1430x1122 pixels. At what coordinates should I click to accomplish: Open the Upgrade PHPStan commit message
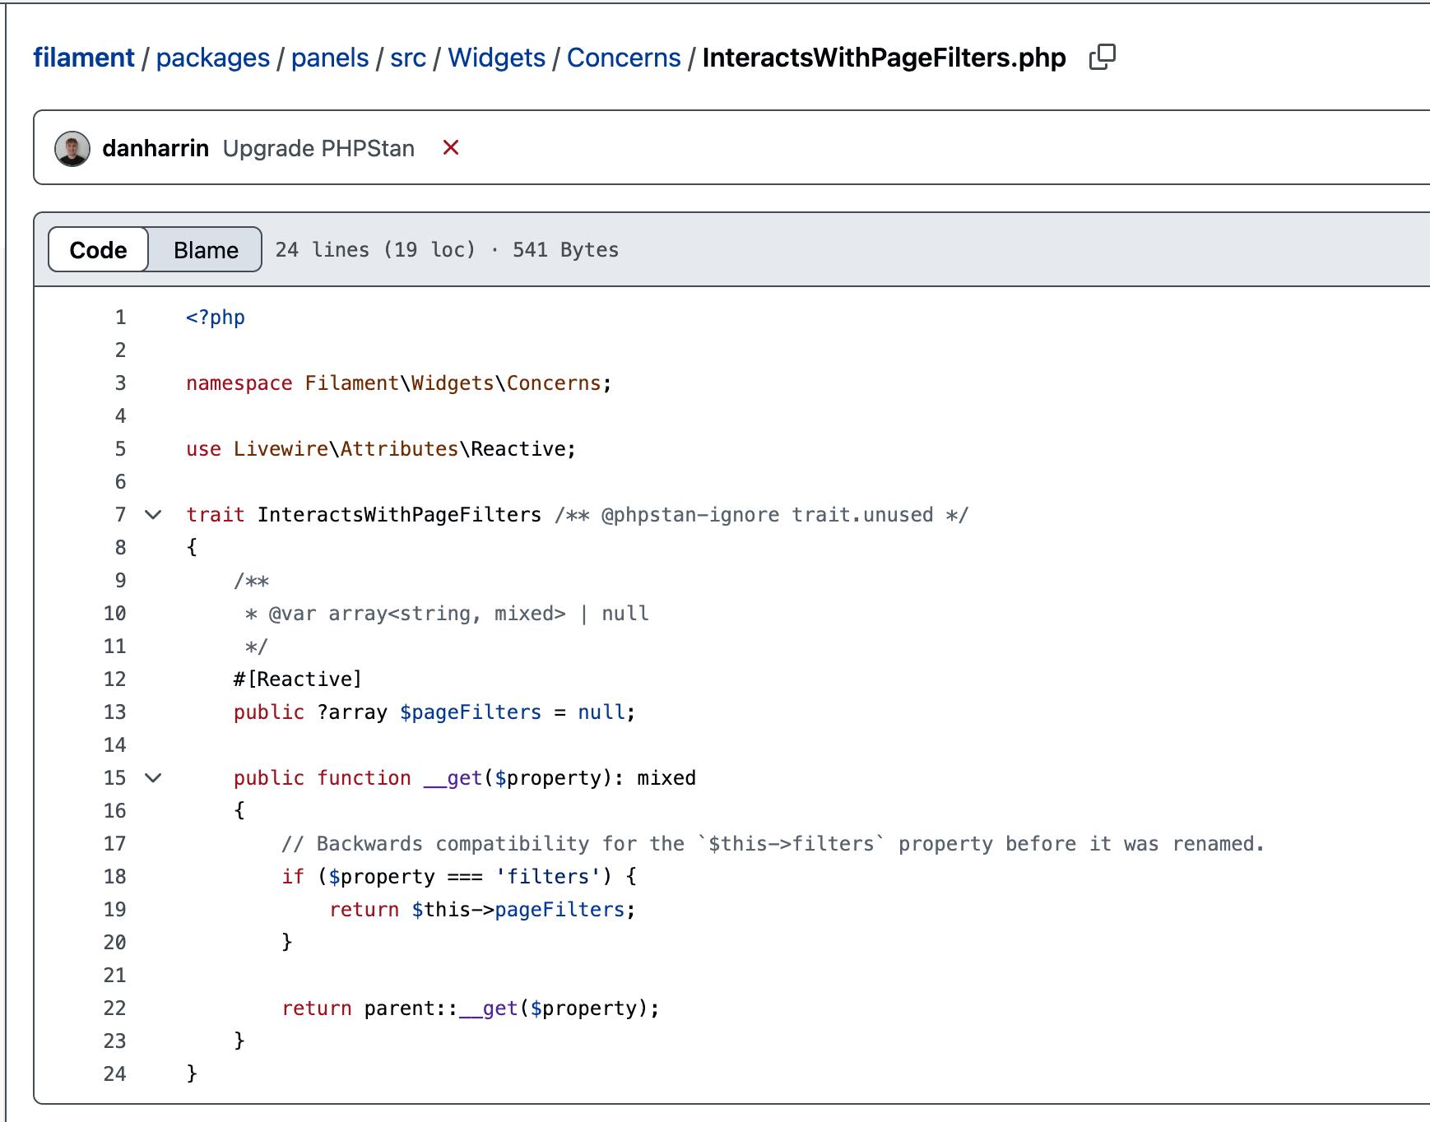coord(318,148)
